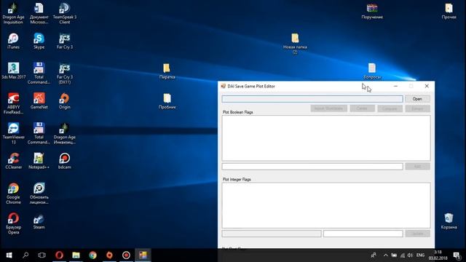Viewport: 466px width, 262px height.
Task: Launch the GameNet desktop shortcut
Action: click(x=39, y=101)
